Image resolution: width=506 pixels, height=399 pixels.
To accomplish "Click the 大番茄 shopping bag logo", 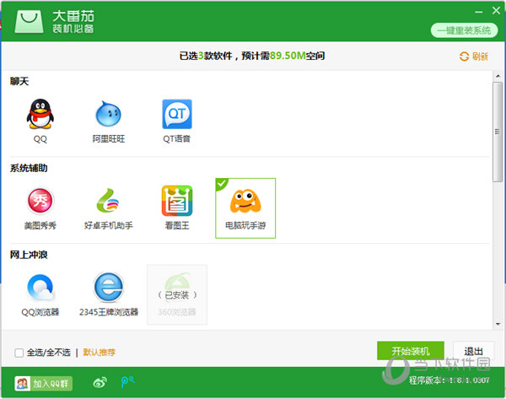I will point(29,21).
